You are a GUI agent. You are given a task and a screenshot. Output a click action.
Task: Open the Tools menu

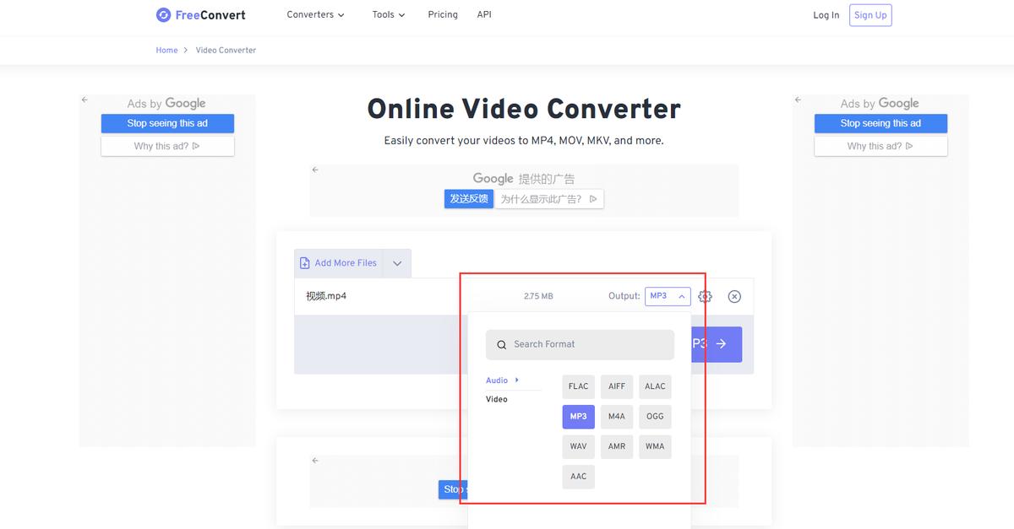[x=389, y=15]
